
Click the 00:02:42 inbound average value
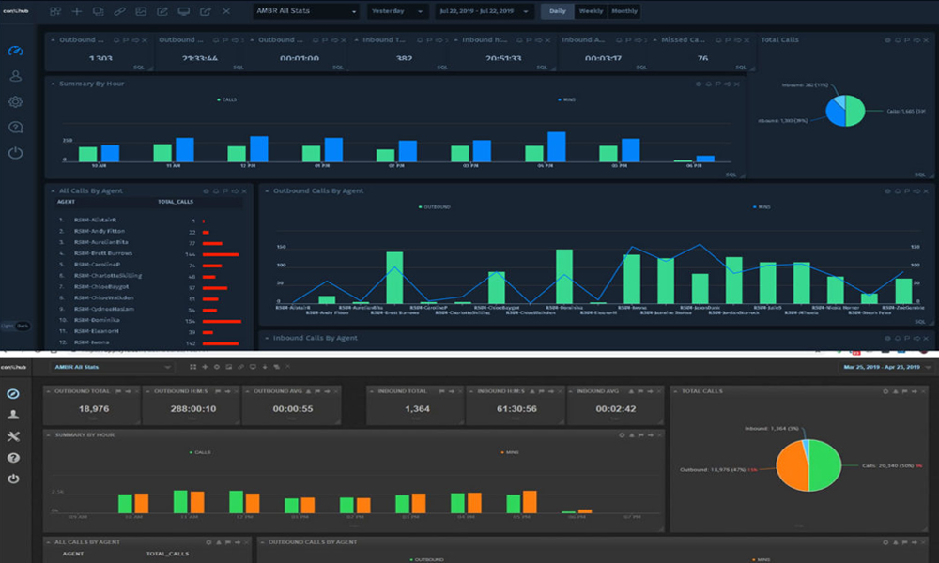tap(616, 409)
